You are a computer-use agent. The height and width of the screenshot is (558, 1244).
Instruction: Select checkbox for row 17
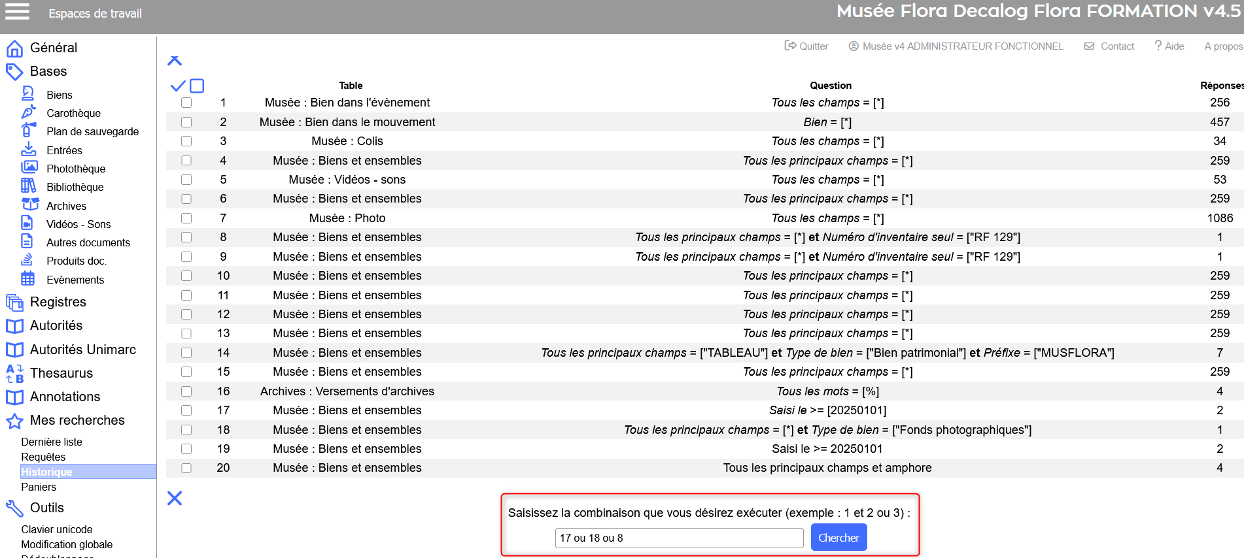pos(186,410)
